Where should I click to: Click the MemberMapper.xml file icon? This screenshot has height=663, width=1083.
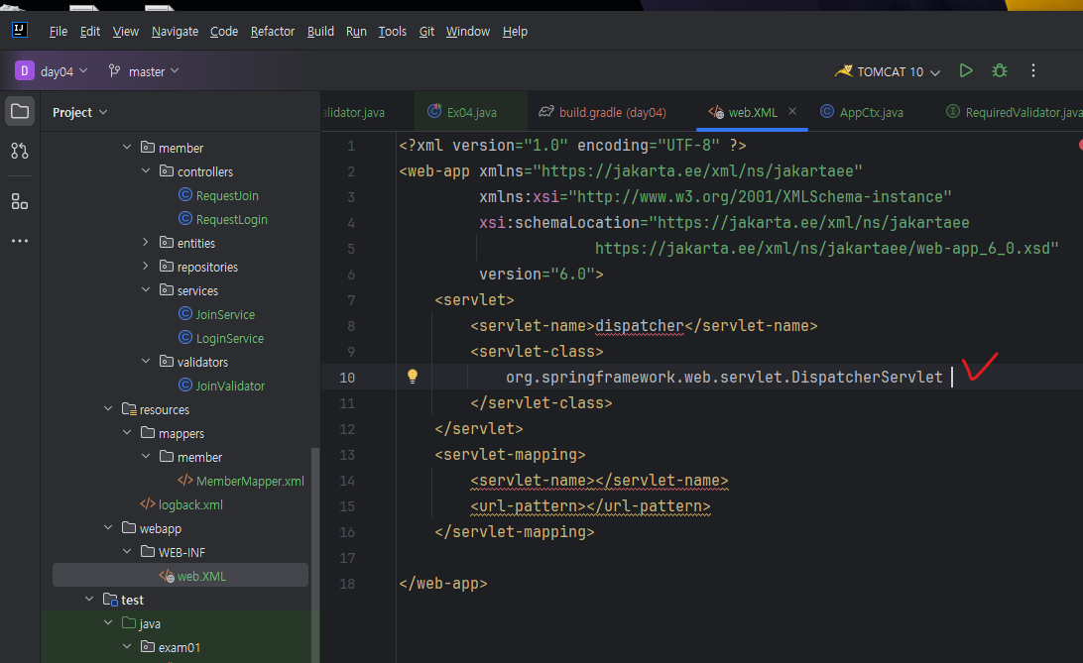(185, 481)
